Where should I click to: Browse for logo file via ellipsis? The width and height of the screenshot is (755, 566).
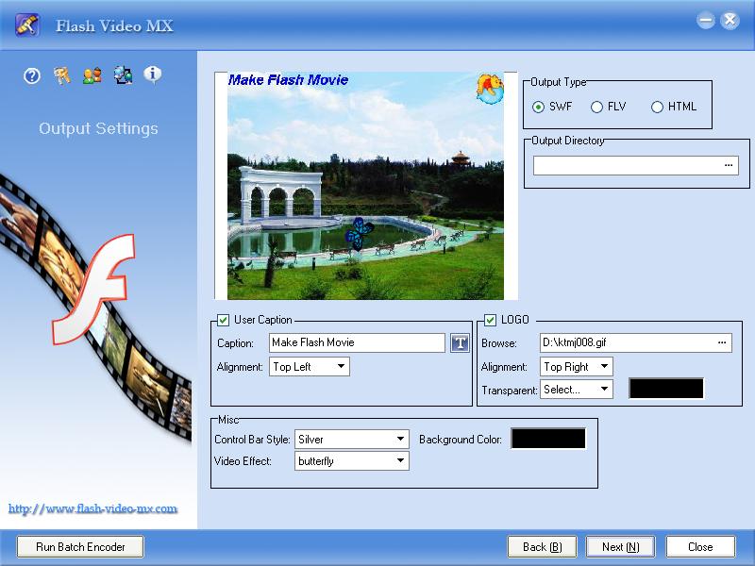click(x=722, y=342)
